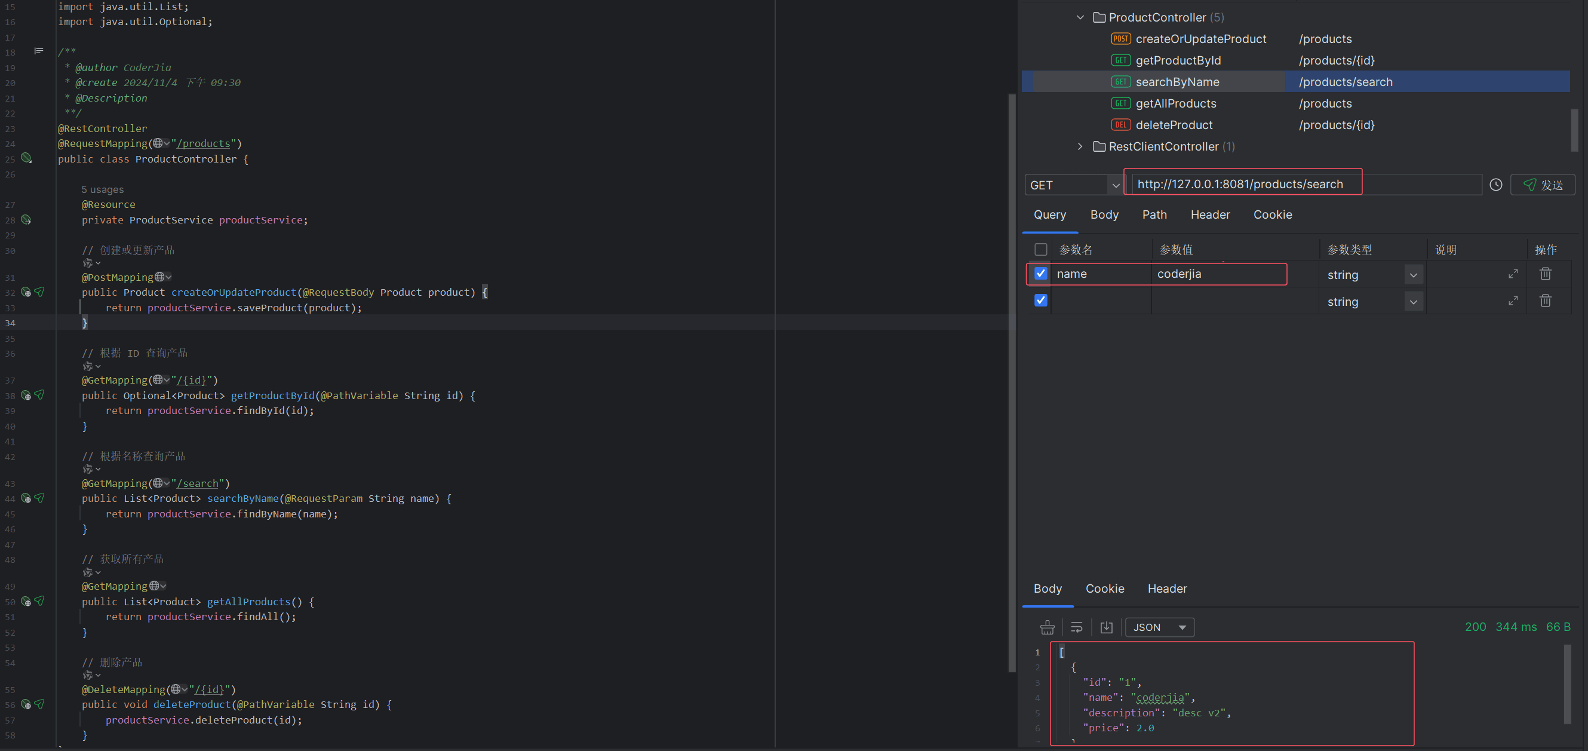The height and width of the screenshot is (751, 1588).
Task: Open the GET method dropdown
Action: point(1073,185)
